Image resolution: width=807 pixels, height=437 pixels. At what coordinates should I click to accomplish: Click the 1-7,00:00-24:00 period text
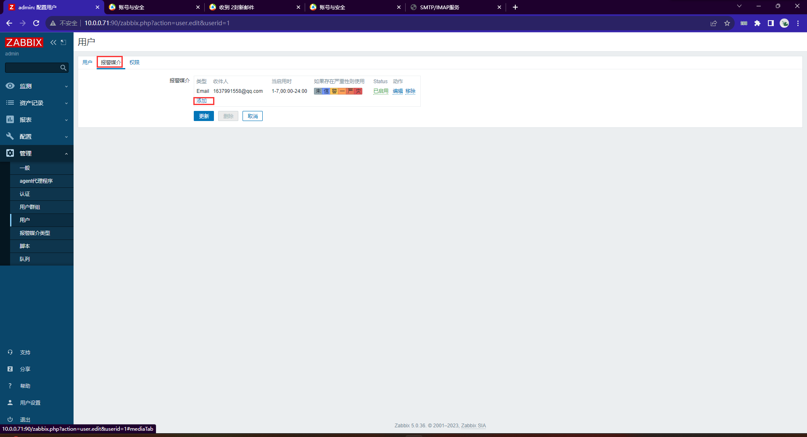click(x=289, y=91)
